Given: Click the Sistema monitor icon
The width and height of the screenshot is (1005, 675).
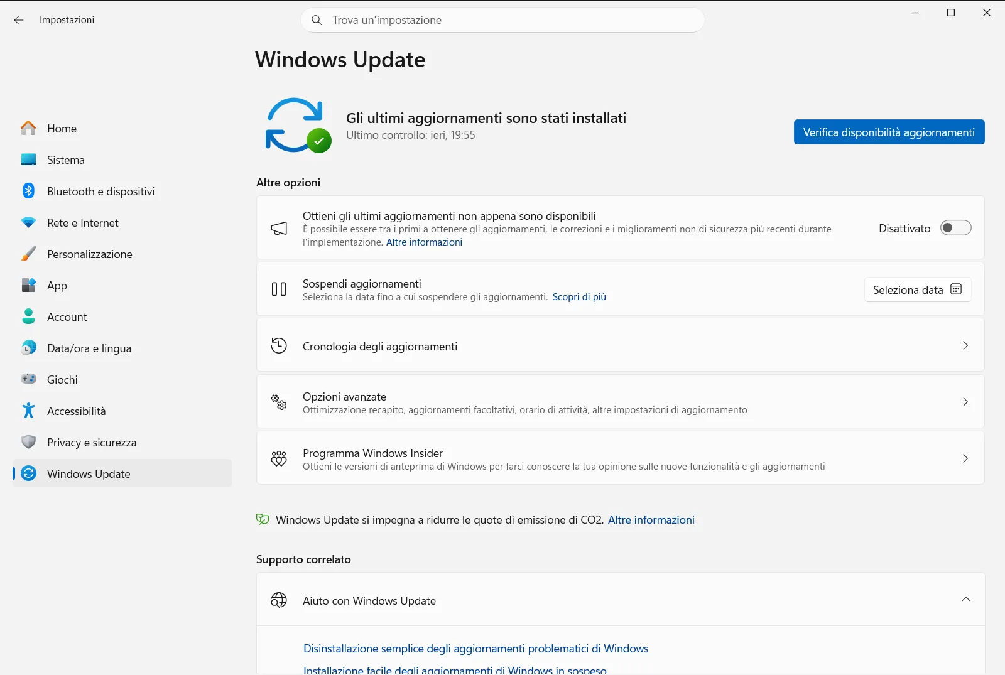Looking at the screenshot, I should pos(28,159).
